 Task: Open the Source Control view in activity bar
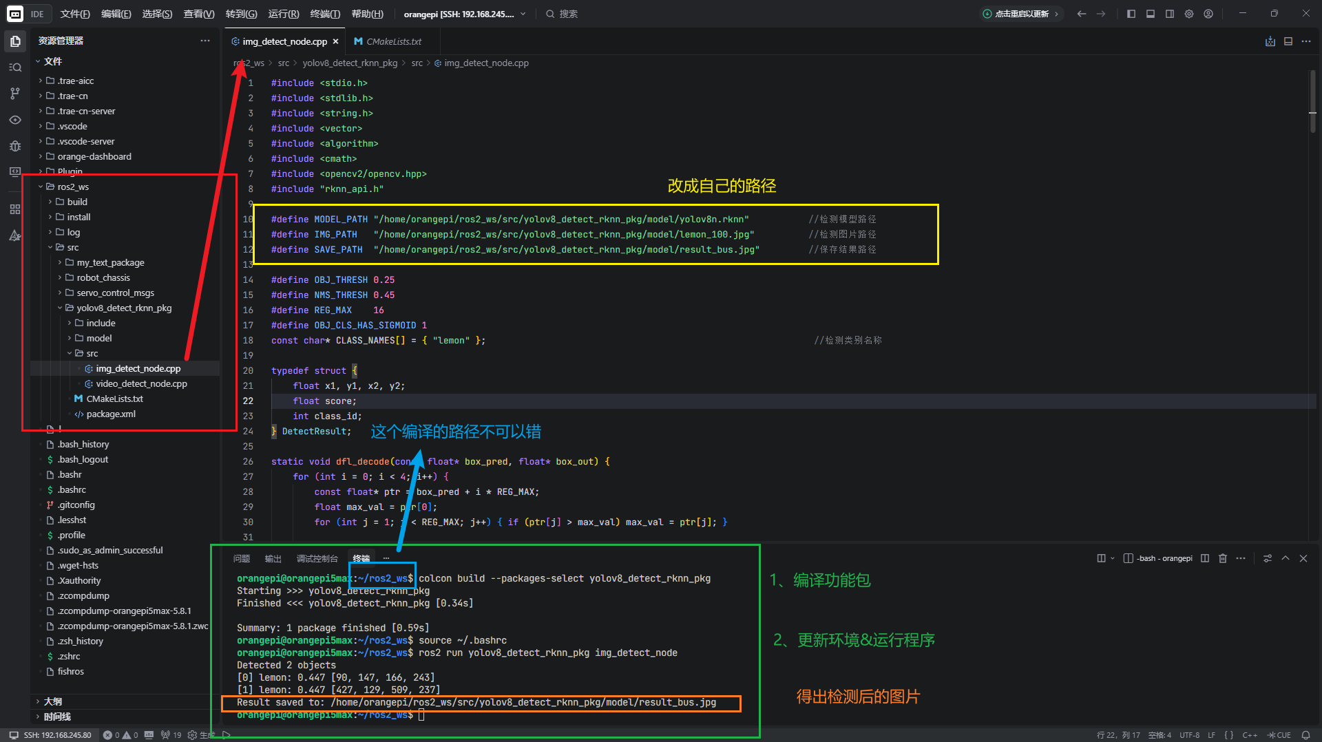(15, 93)
